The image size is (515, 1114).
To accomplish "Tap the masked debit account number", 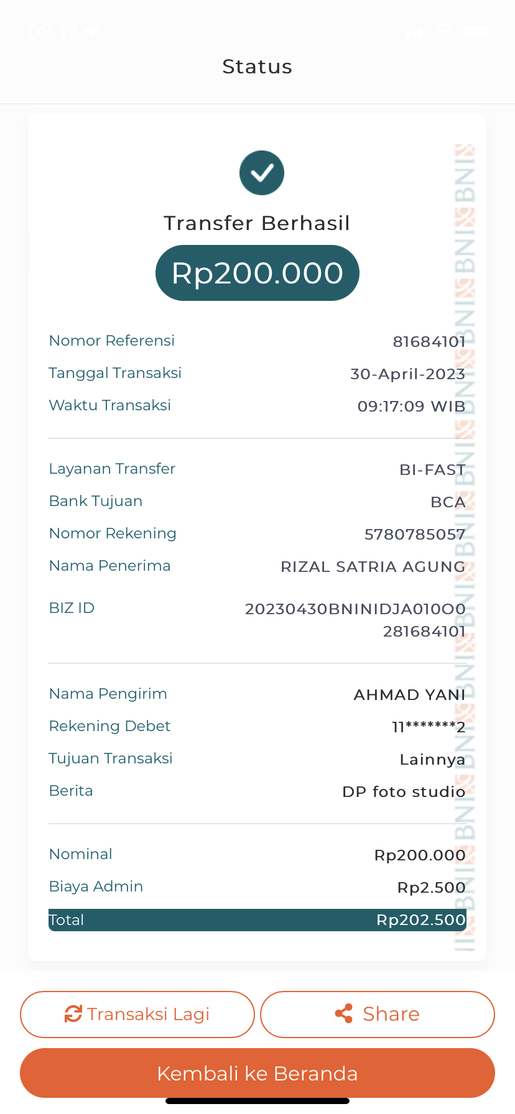I will point(428,727).
